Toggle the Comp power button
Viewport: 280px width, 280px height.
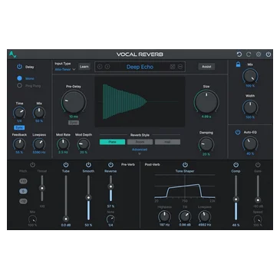pos(236,165)
